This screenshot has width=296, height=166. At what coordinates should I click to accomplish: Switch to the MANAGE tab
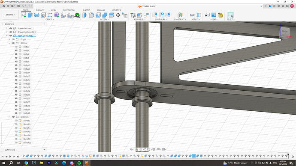pyautogui.click(x=101, y=10)
